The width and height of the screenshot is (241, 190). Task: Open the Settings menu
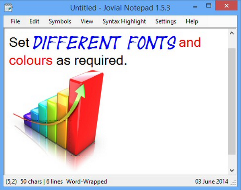pyautogui.click(x=165, y=22)
